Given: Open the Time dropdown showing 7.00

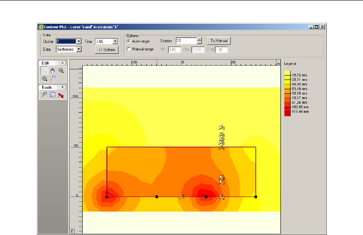Looking at the screenshot, I should coord(115,41).
